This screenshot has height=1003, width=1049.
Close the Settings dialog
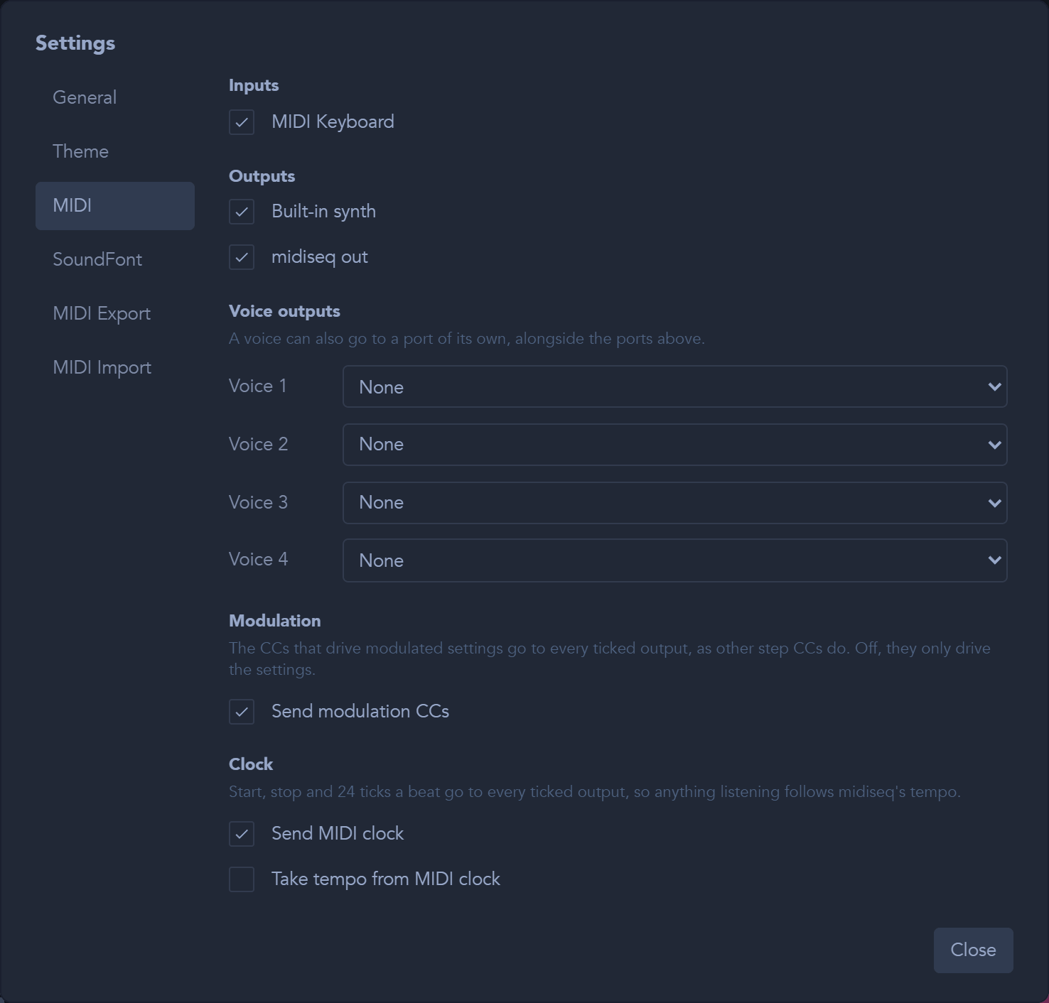click(x=974, y=950)
